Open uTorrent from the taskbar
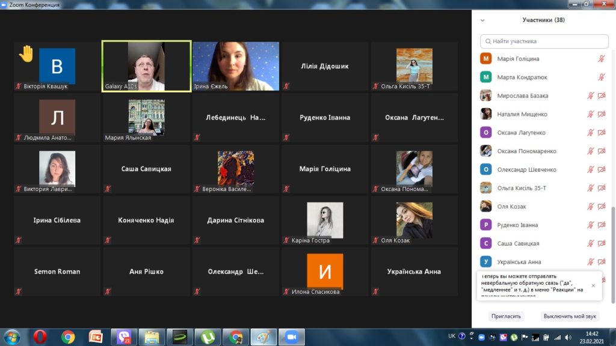Screen dimensions: 616x346 208,337
